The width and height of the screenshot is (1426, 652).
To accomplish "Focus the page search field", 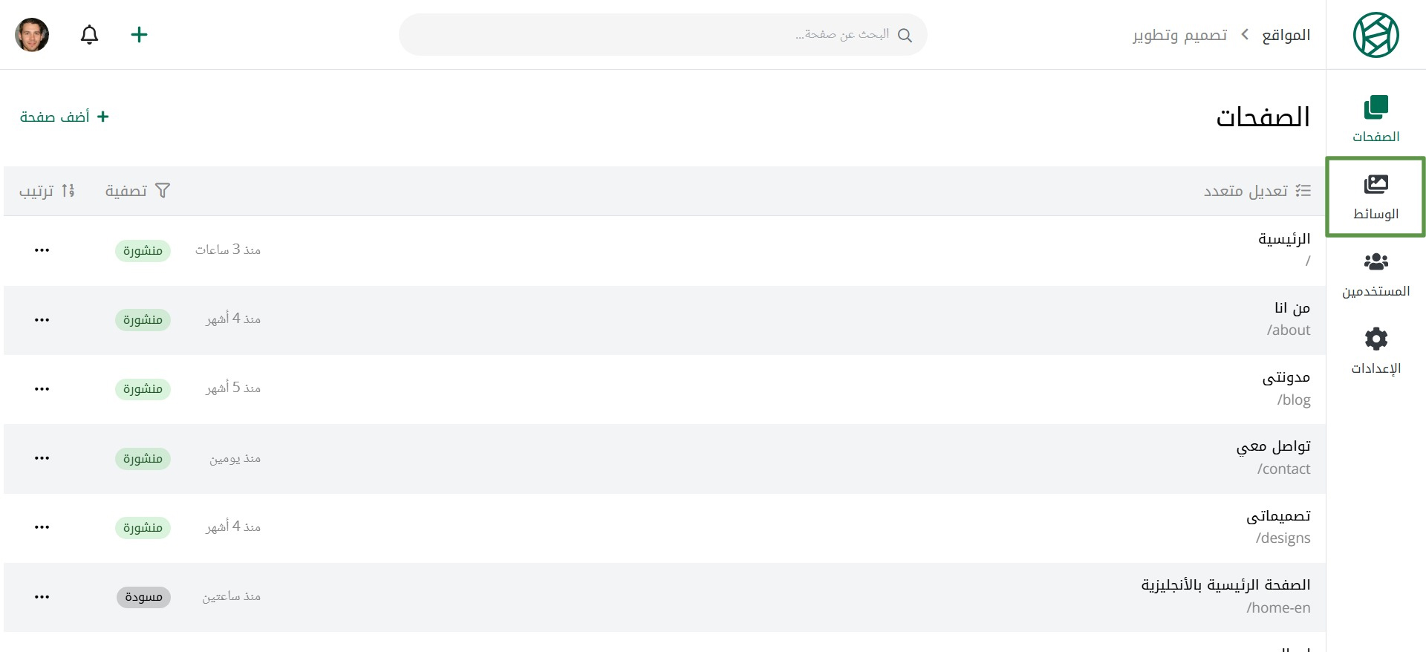I will pyautogui.click(x=662, y=35).
